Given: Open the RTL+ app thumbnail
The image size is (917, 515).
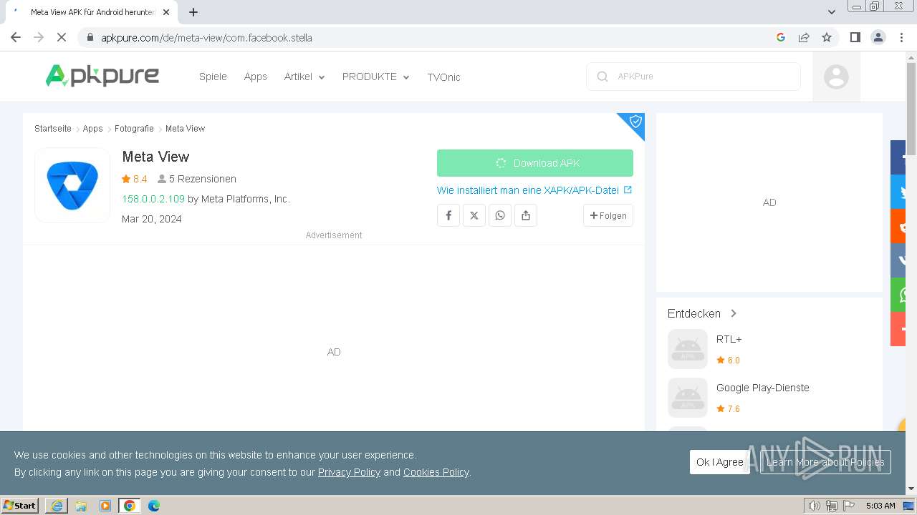Looking at the screenshot, I should 688,349.
